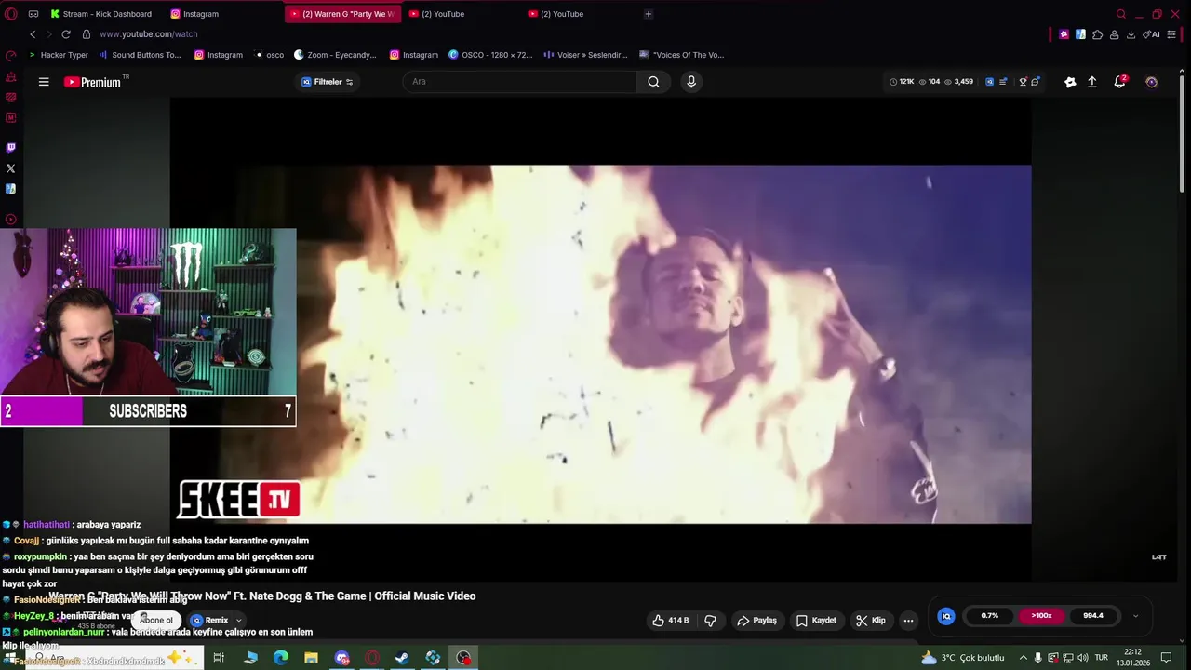Open the OSCO - 1280 x 72 bookmark
The image size is (1191, 670).
point(490,55)
